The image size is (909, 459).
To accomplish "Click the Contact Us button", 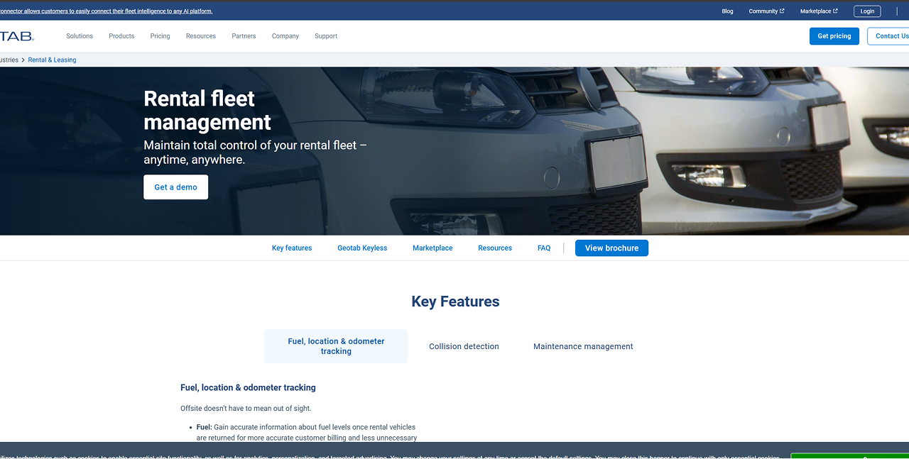I will (888, 36).
